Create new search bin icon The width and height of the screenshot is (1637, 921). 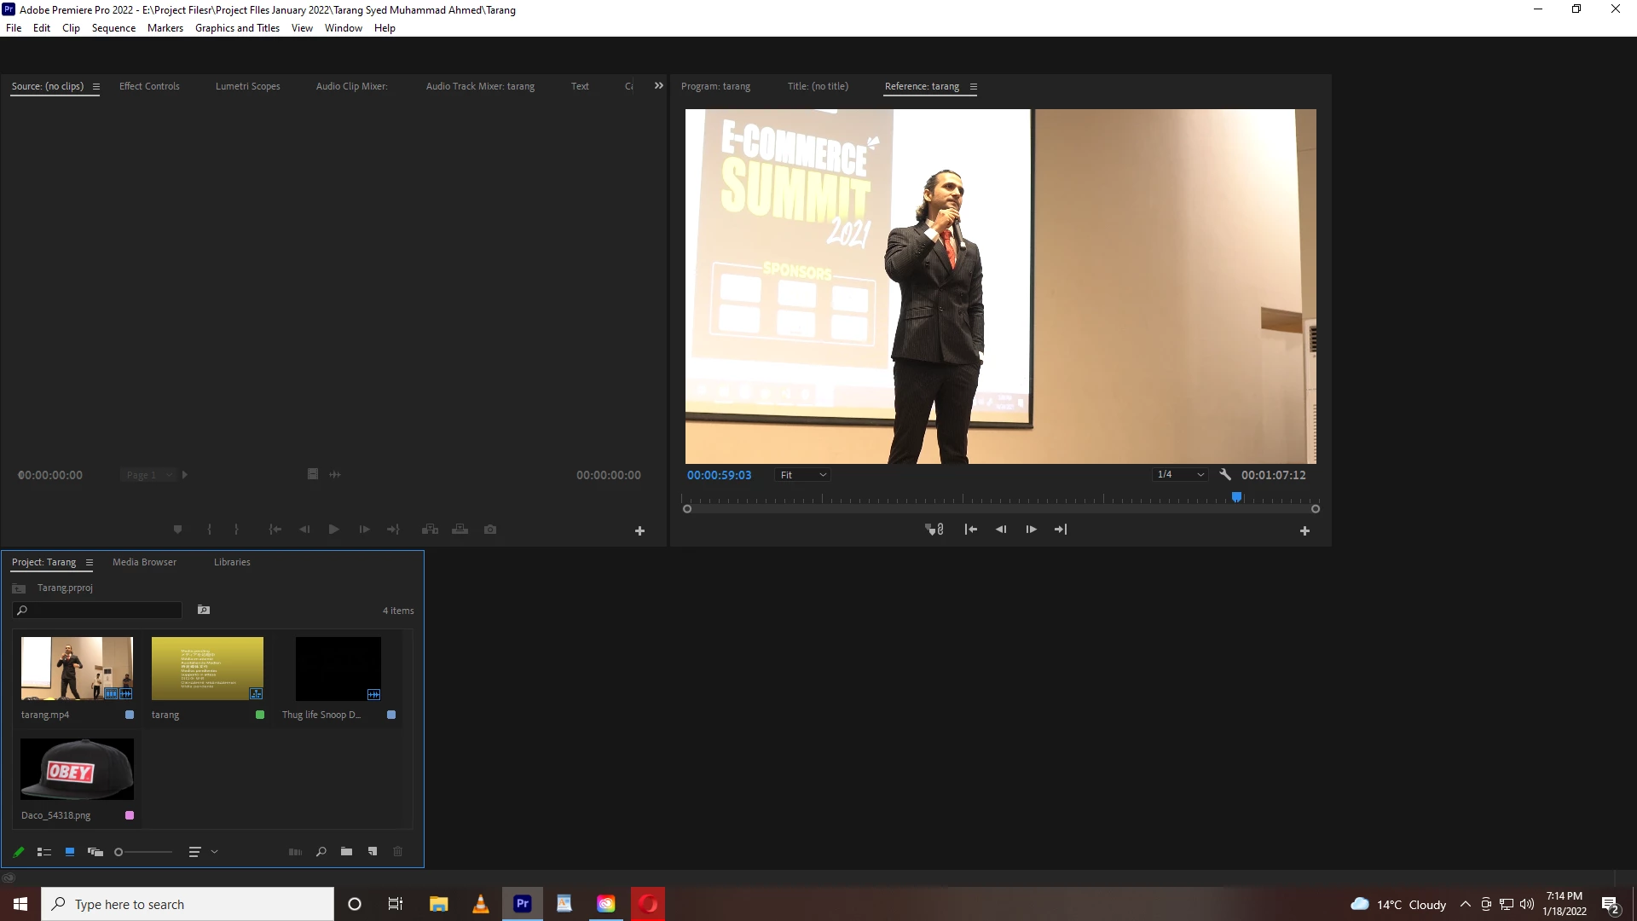[204, 610]
